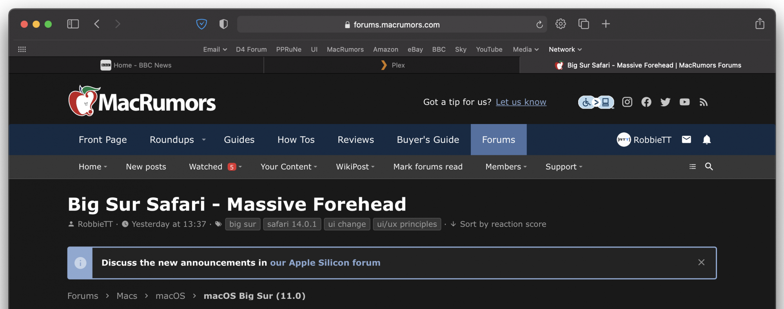Dismiss the Apple Silicon notice with X

701,262
